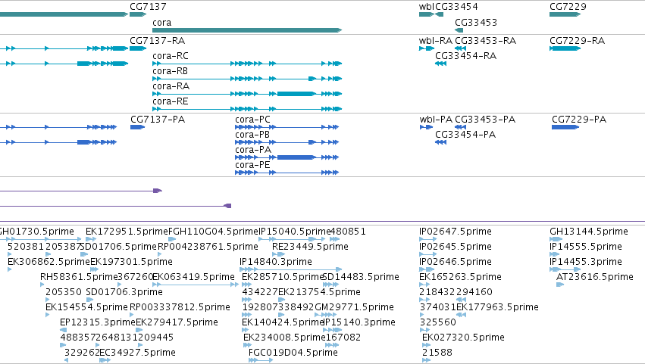Image resolution: width=645 pixels, height=364 pixels.
Task: Click the AT23616.5prime EST label
Action: 595,277
